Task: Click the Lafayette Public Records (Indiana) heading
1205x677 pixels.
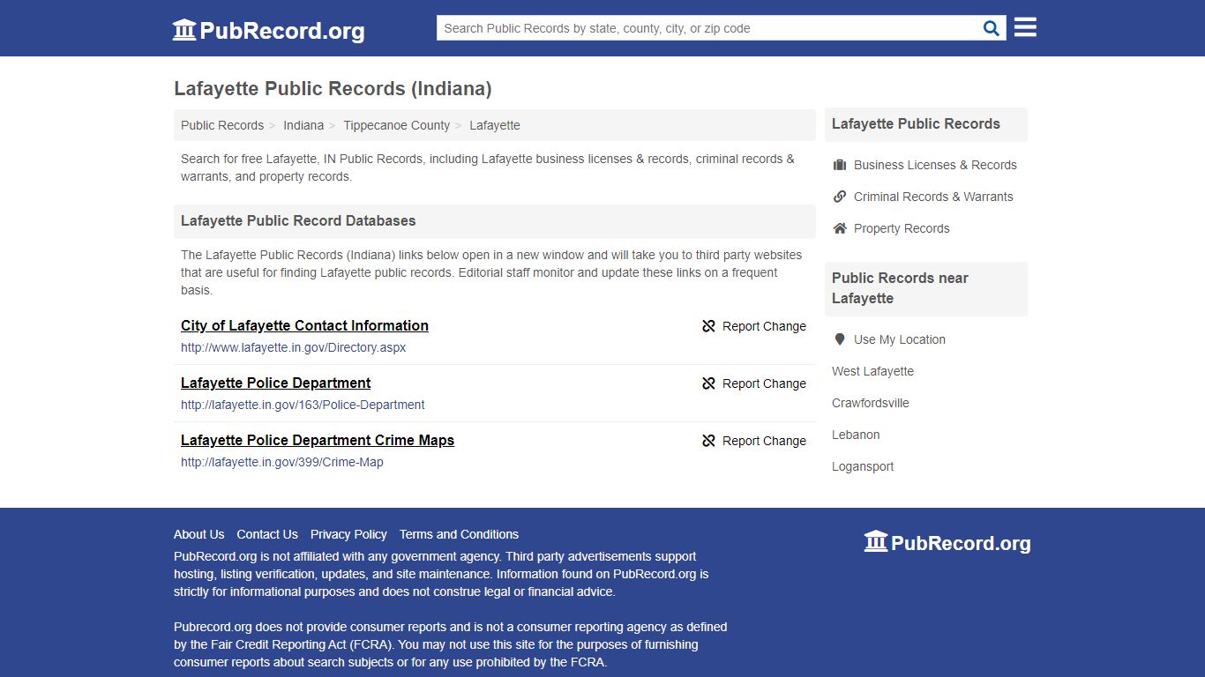Action: (333, 88)
